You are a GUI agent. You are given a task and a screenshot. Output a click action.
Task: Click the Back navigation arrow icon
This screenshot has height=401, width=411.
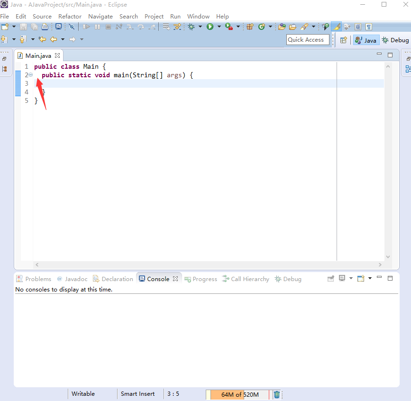coord(54,39)
